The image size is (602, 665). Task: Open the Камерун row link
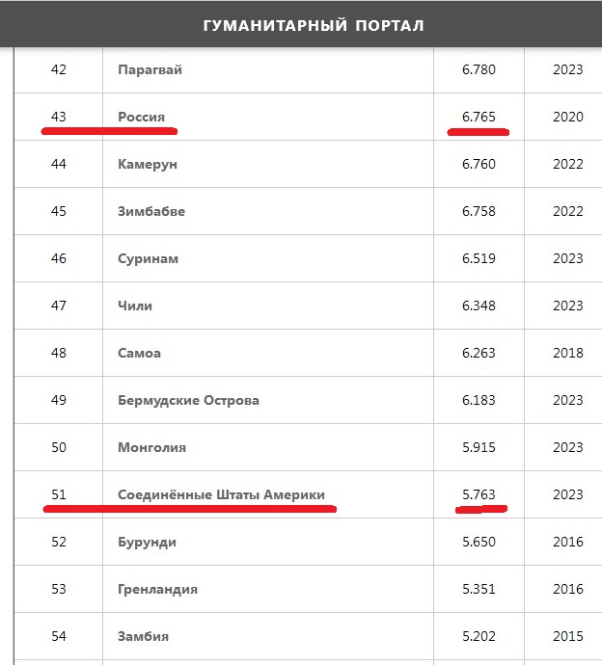(x=147, y=164)
